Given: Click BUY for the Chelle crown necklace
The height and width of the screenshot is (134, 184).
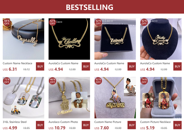Looking at the screenshot, I should tap(86, 66).
